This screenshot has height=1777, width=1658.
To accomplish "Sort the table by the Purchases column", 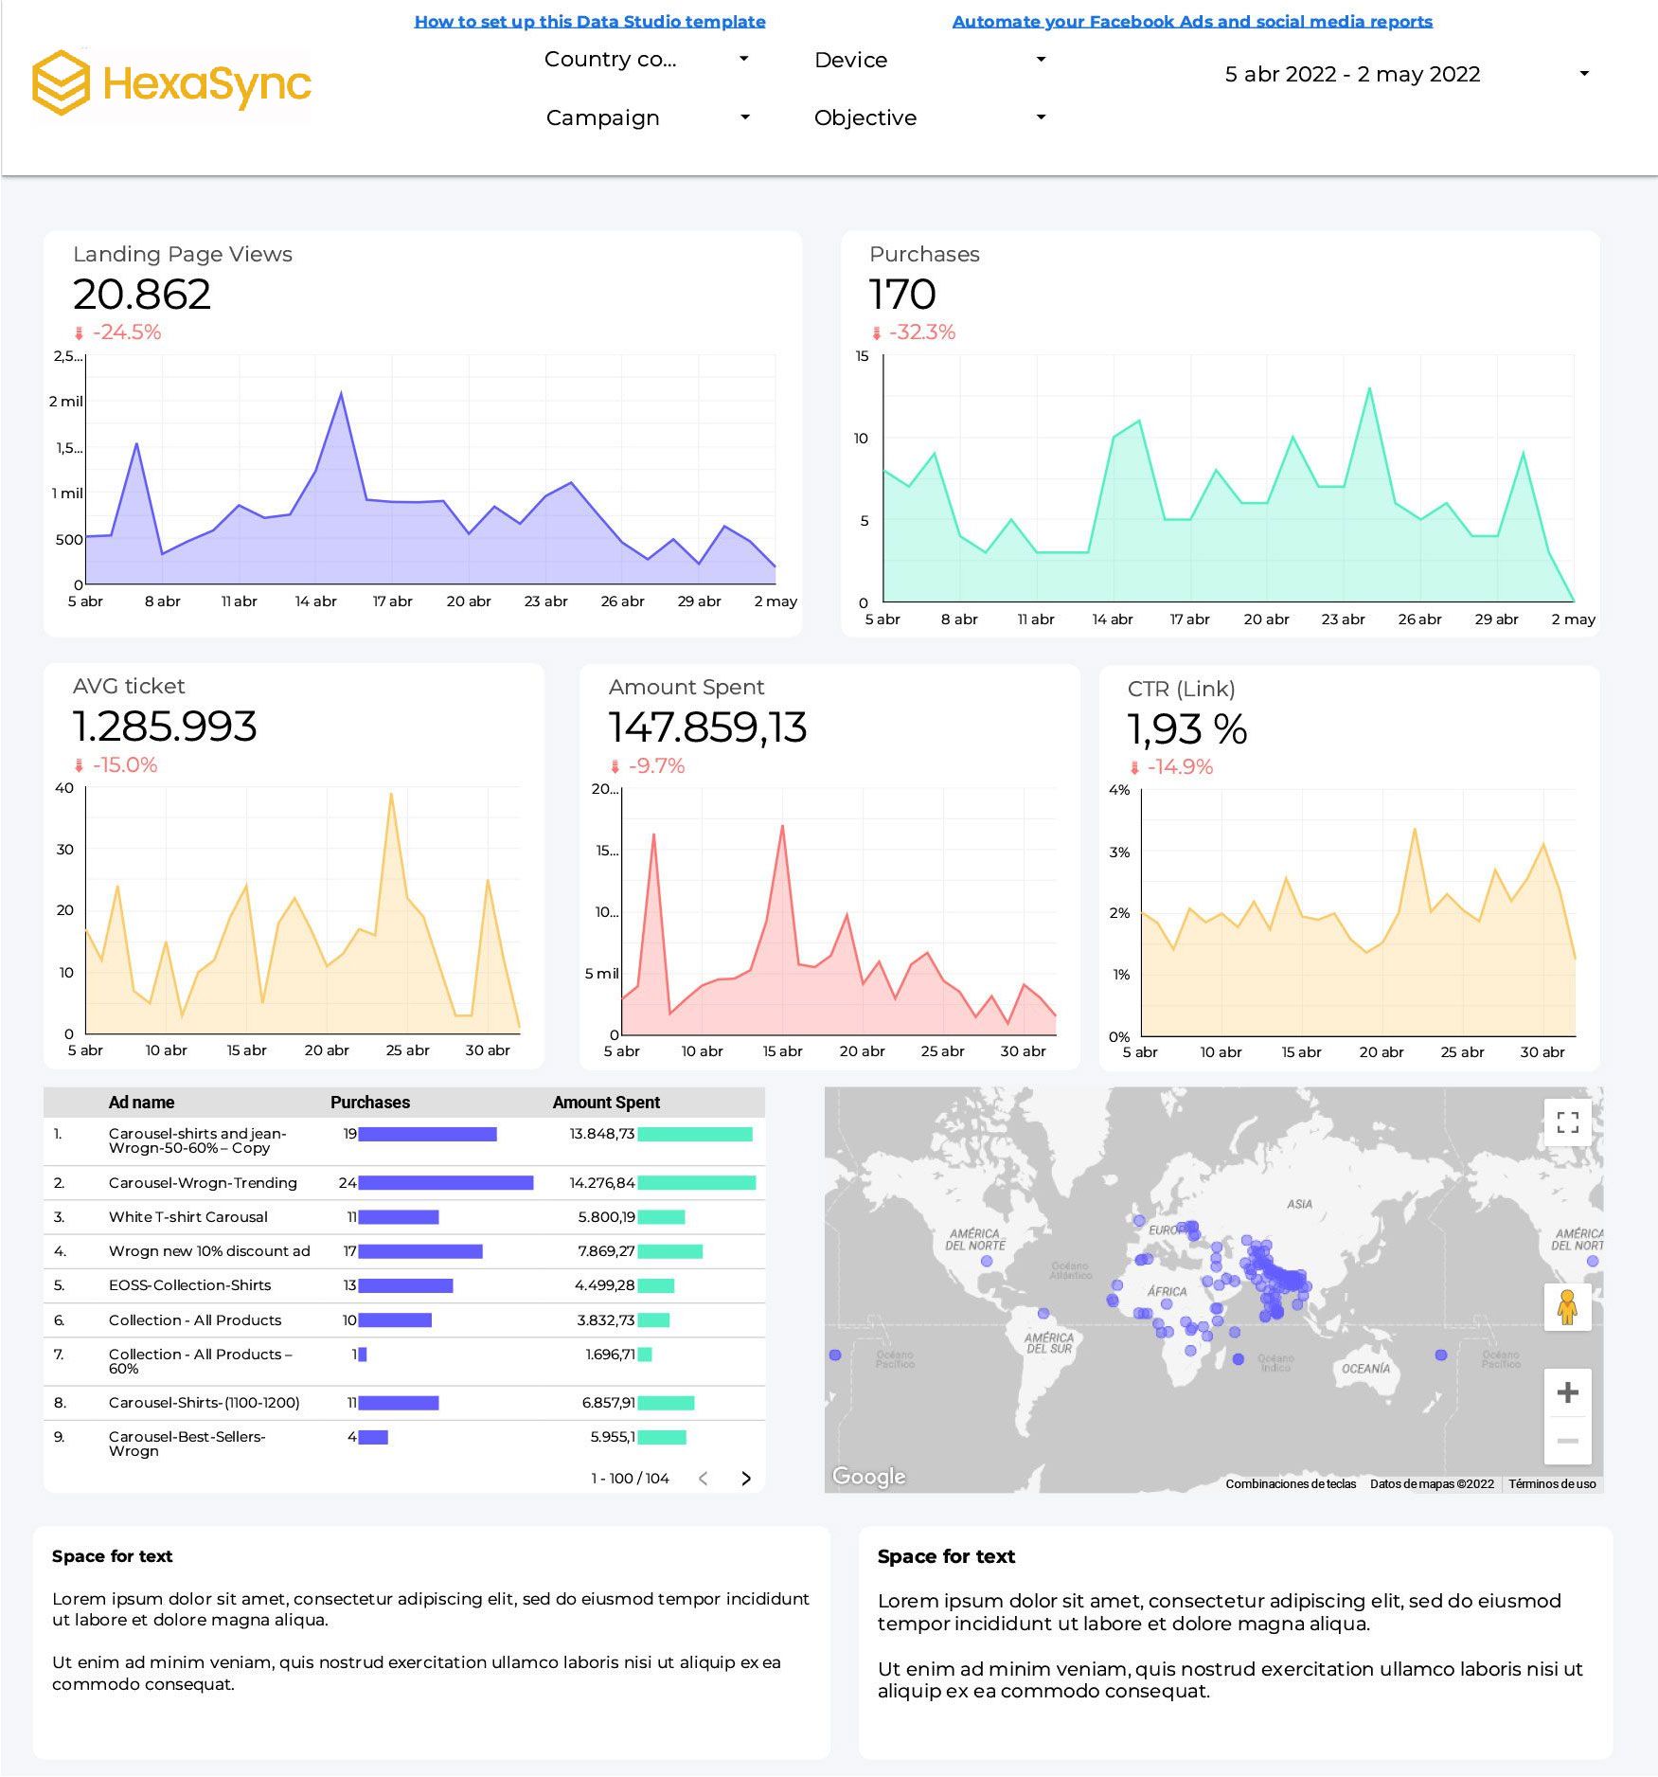I will tap(369, 1102).
